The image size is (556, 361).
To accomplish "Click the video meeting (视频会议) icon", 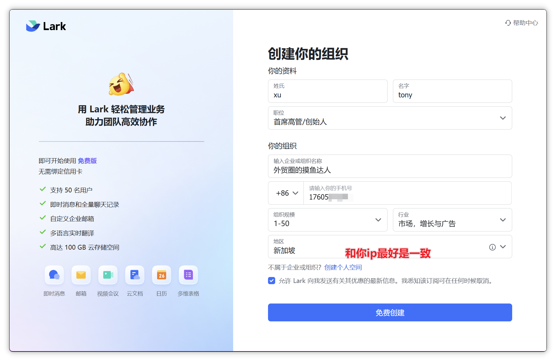I will point(108,275).
